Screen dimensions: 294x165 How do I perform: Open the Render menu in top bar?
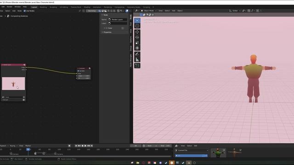pyautogui.click(x=9, y=7)
